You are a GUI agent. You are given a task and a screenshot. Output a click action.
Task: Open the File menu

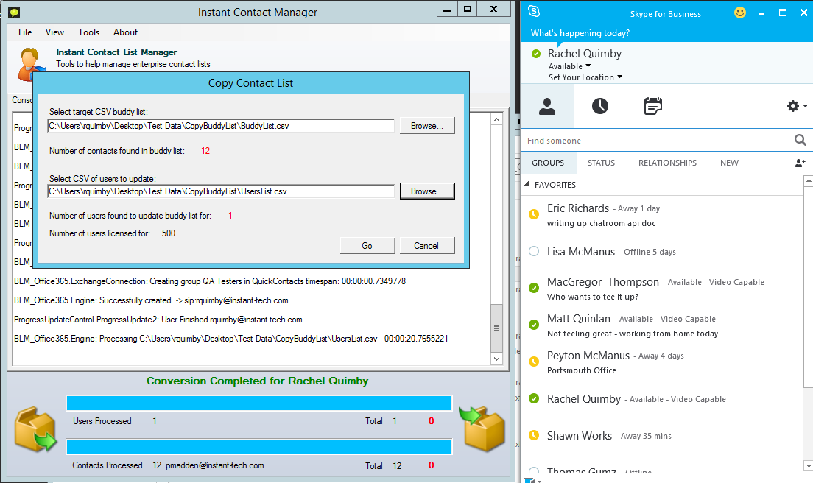[25, 32]
